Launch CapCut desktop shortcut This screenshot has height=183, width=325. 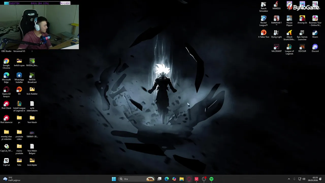(6, 162)
